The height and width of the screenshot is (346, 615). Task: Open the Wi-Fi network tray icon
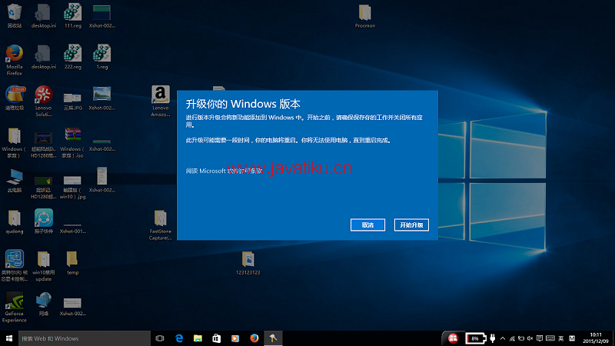[x=512, y=338]
